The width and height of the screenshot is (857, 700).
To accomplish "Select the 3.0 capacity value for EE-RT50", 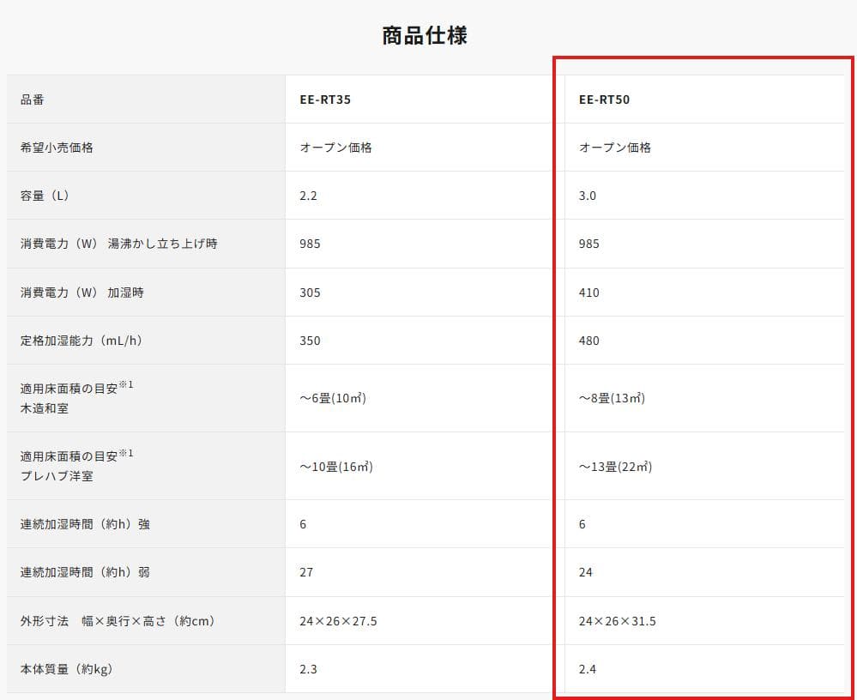I will 588,195.
